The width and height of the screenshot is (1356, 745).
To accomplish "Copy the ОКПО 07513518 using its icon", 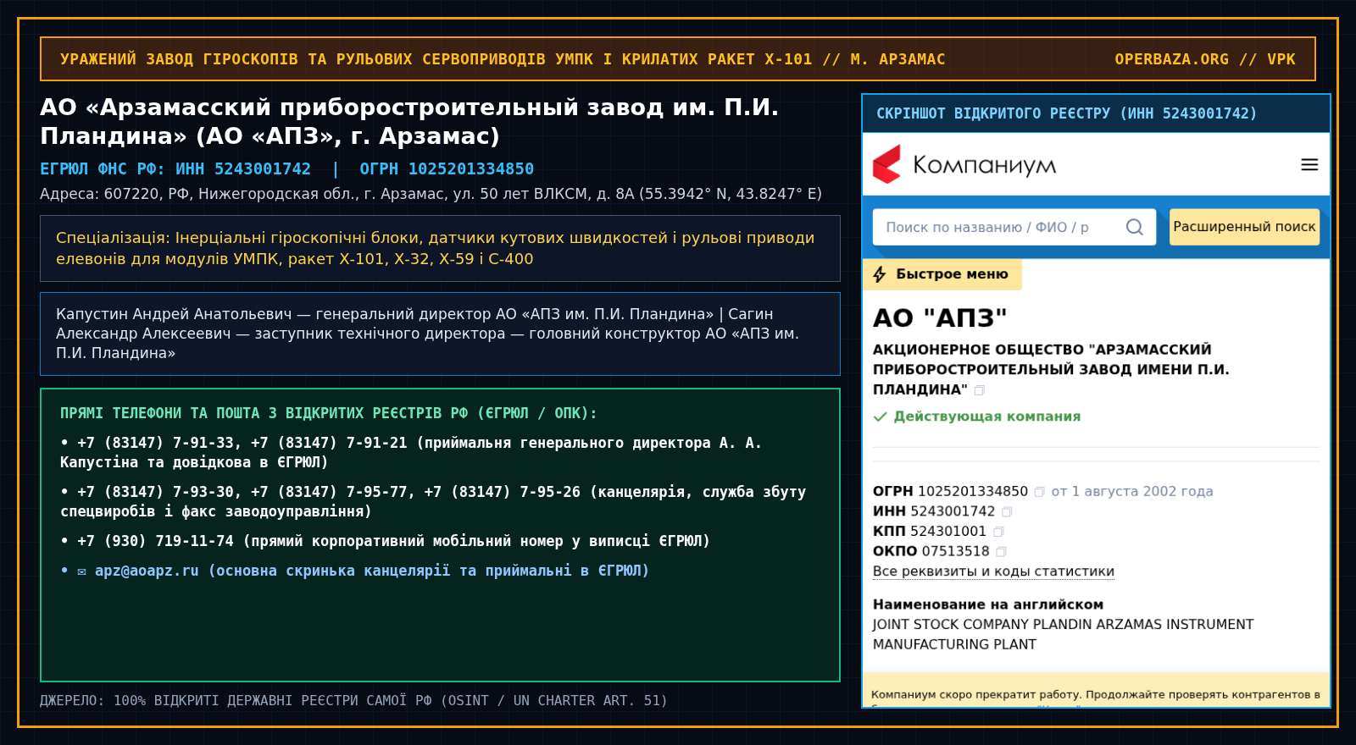I will tap(1001, 552).
